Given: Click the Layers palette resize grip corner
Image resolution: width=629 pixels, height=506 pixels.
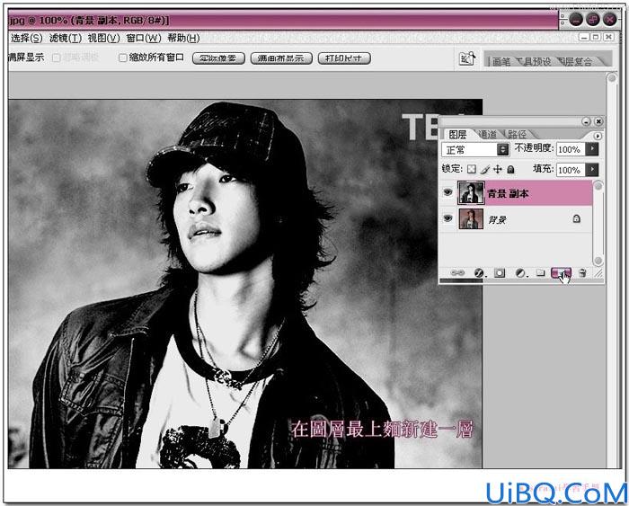Looking at the screenshot, I should pos(598,274).
